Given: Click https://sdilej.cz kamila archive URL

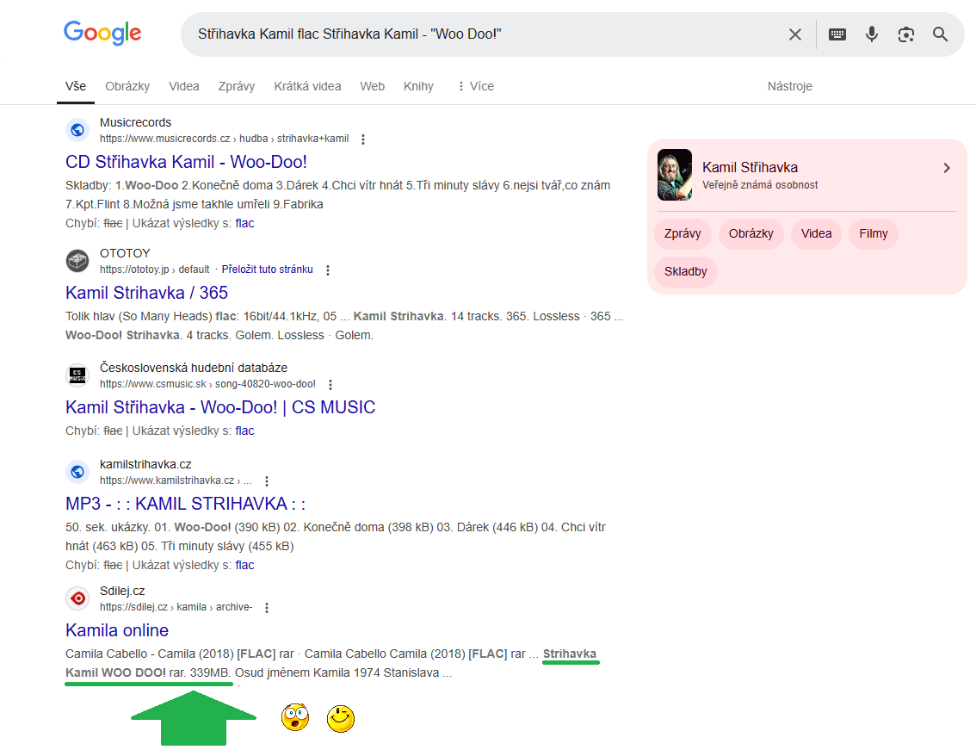Looking at the screenshot, I should pyautogui.click(x=176, y=606).
